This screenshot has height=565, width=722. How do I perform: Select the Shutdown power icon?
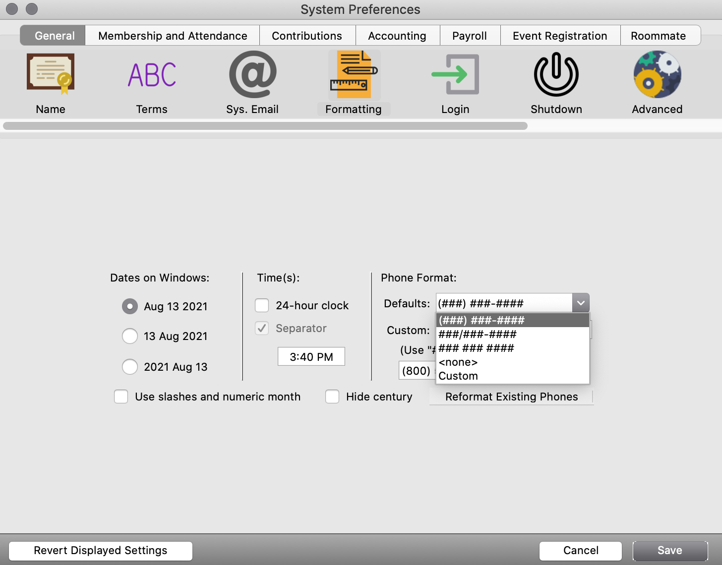(556, 74)
